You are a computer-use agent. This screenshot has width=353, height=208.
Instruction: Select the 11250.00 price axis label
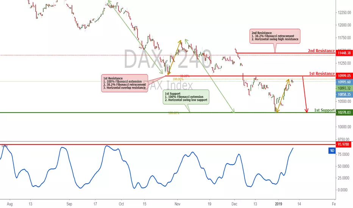344,63
